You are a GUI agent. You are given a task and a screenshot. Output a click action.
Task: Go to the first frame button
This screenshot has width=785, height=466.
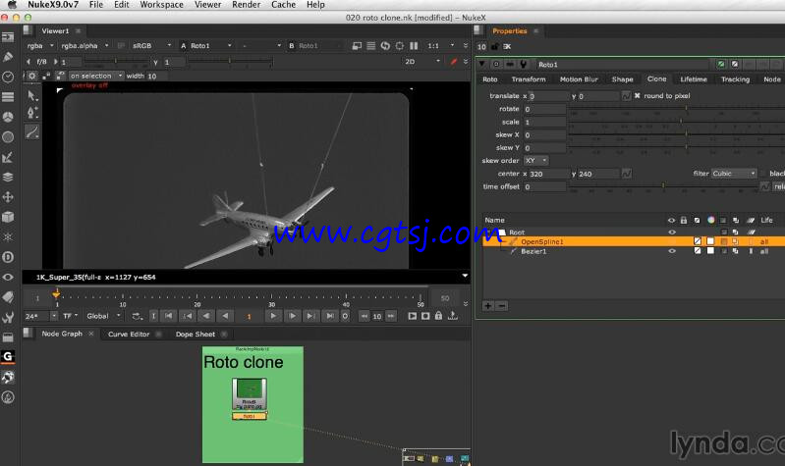pyautogui.click(x=169, y=316)
